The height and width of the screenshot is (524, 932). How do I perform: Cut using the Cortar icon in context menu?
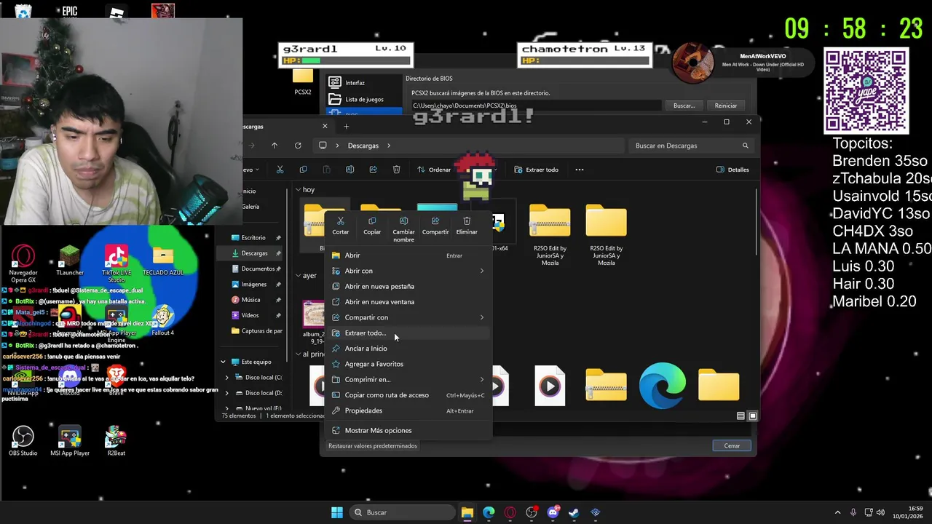[340, 226]
